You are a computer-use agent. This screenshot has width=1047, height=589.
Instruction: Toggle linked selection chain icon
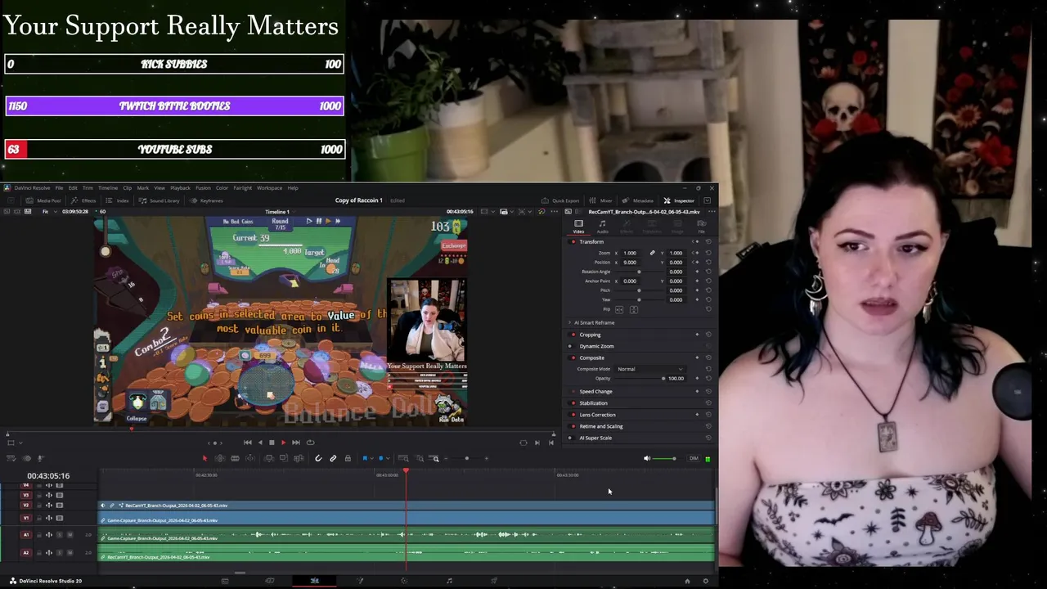(x=333, y=458)
